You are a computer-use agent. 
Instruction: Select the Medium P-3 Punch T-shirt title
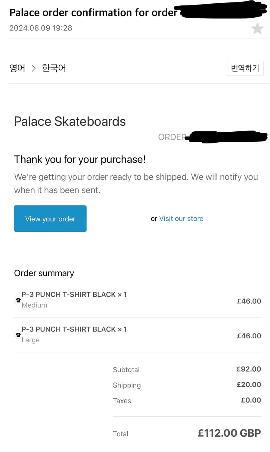74,294
